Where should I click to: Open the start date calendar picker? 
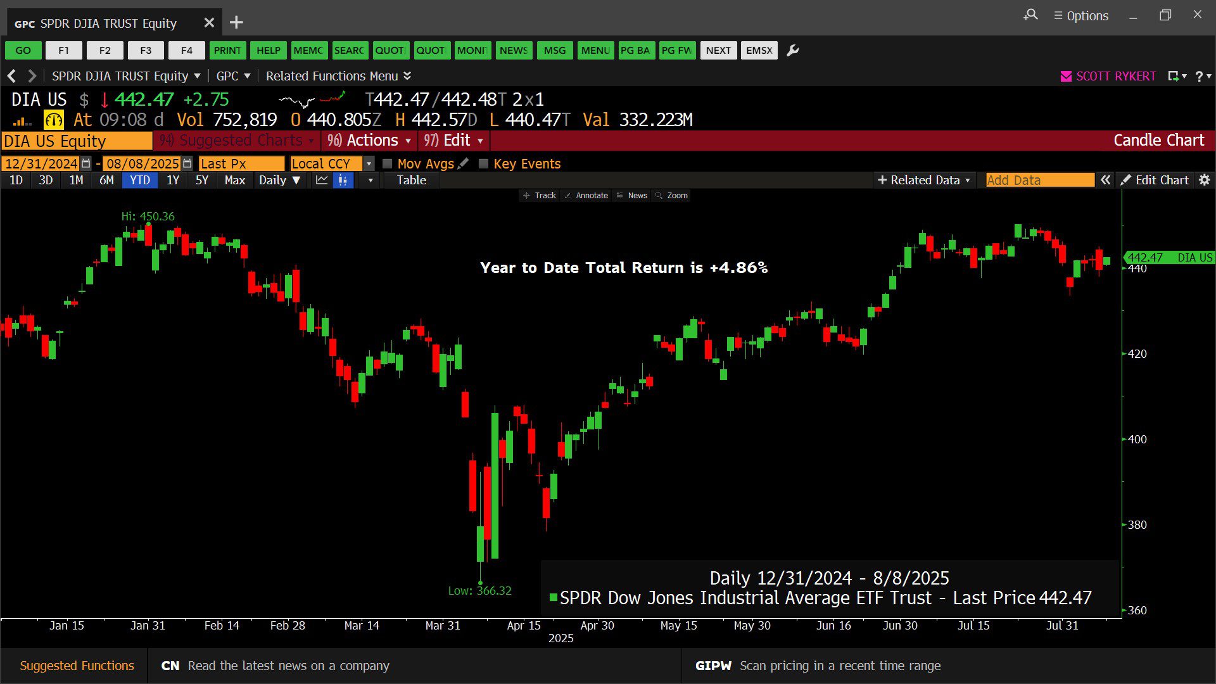86,163
